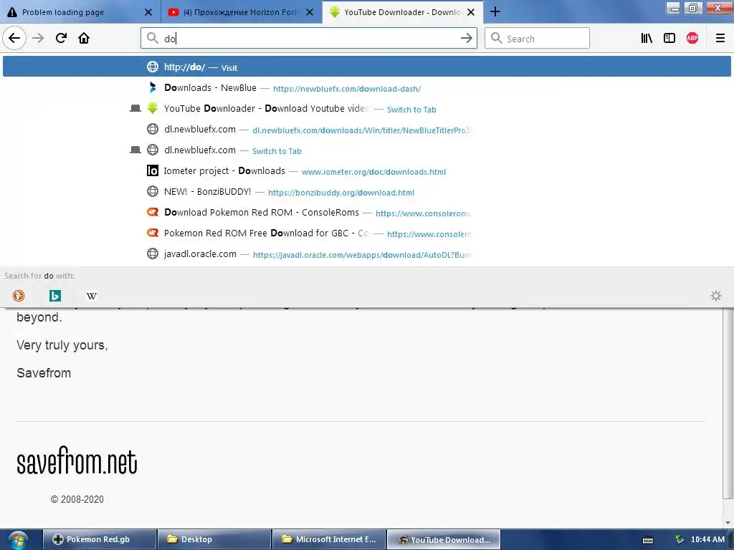The height and width of the screenshot is (550, 734).
Task: Open the hamburger application menu
Action: tap(720, 39)
